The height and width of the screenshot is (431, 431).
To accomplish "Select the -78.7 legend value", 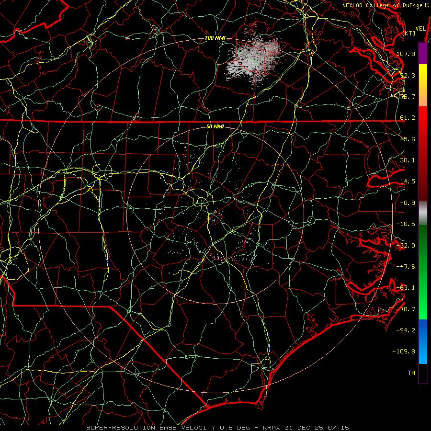I will [x=406, y=309].
